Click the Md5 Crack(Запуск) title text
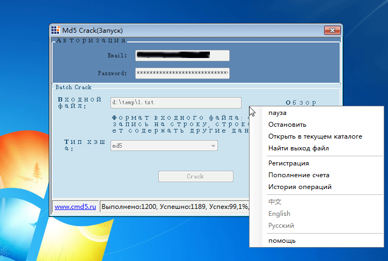The width and height of the screenshot is (388, 261). click(x=92, y=31)
